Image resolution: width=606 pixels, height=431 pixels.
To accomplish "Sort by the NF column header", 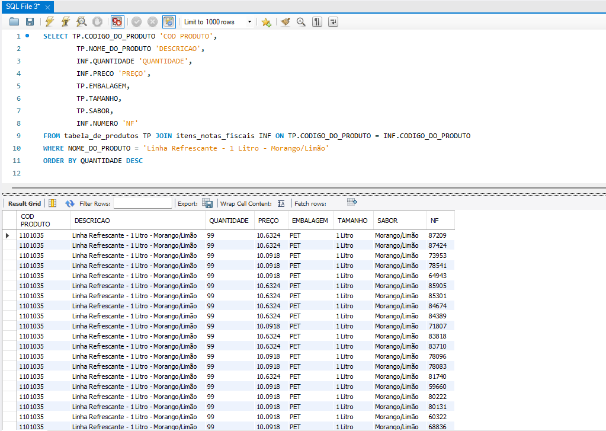I will tap(441, 220).
